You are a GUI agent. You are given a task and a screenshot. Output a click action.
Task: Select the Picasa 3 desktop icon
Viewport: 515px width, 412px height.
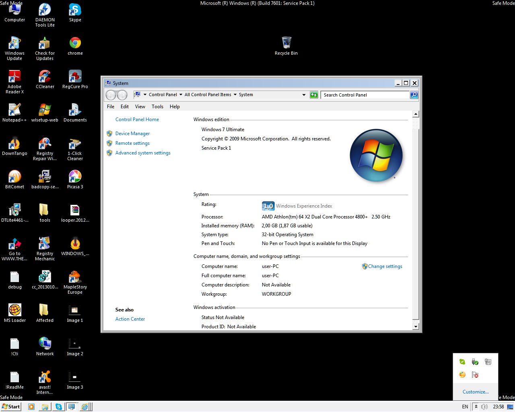pyautogui.click(x=75, y=179)
